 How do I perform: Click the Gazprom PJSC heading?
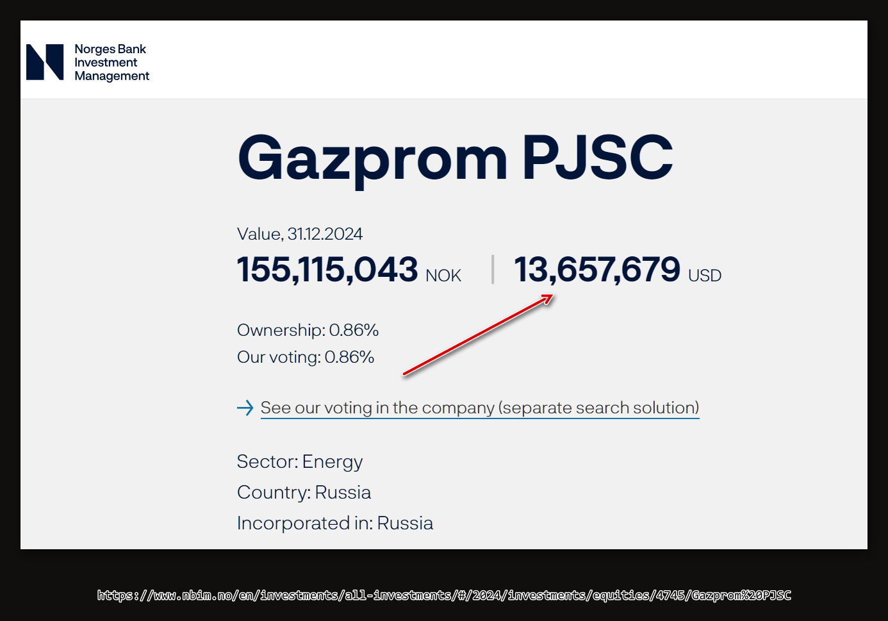(455, 157)
